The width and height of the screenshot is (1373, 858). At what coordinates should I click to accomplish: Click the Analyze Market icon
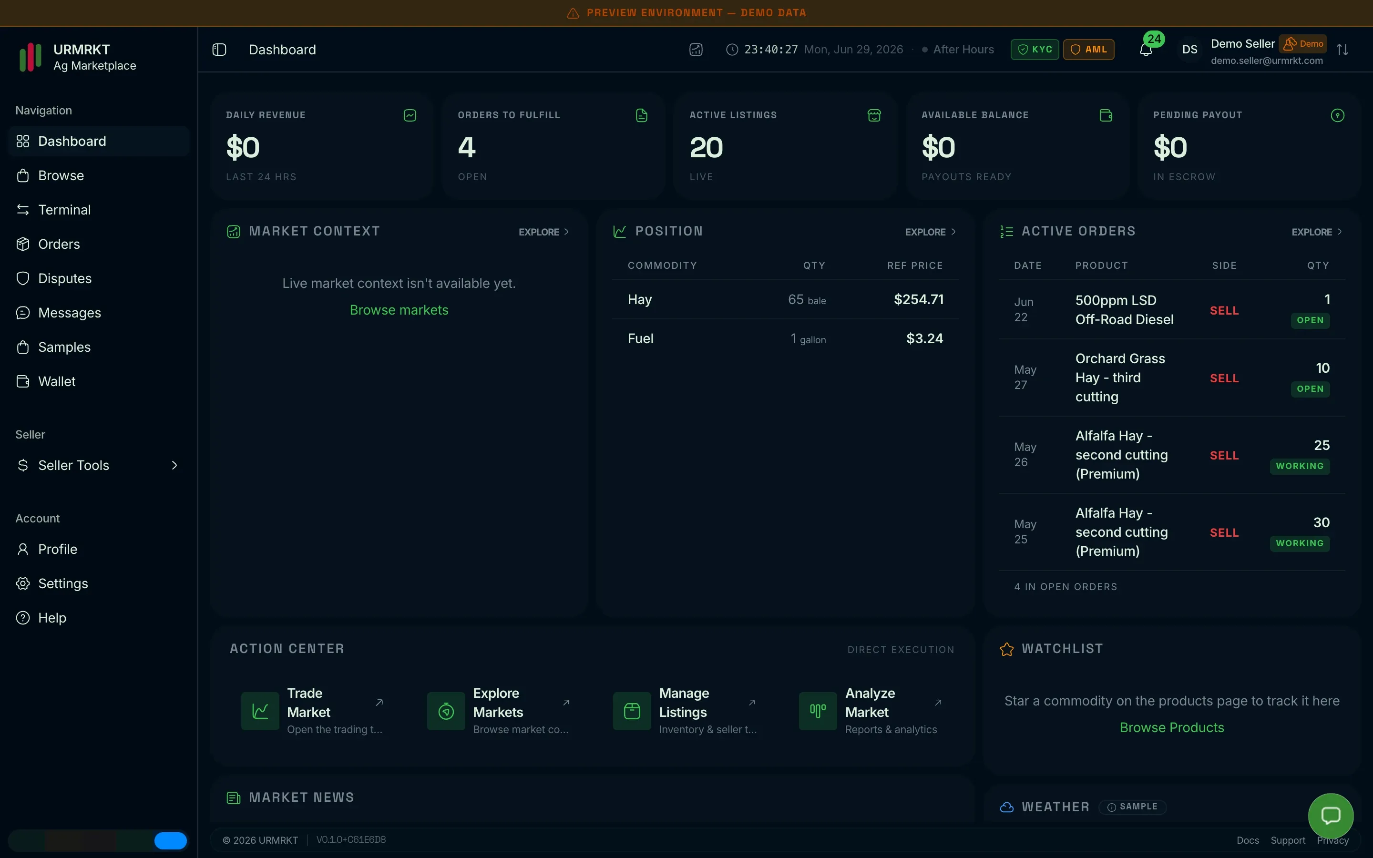[818, 710]
